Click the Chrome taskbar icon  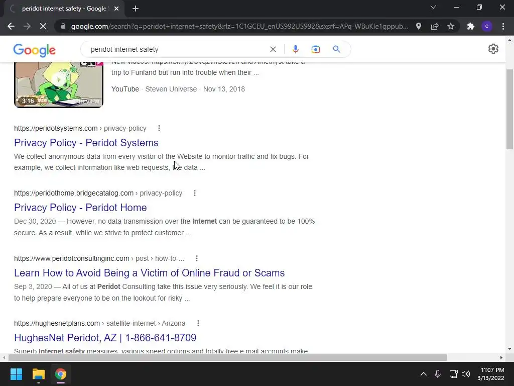tap(61, 374)
